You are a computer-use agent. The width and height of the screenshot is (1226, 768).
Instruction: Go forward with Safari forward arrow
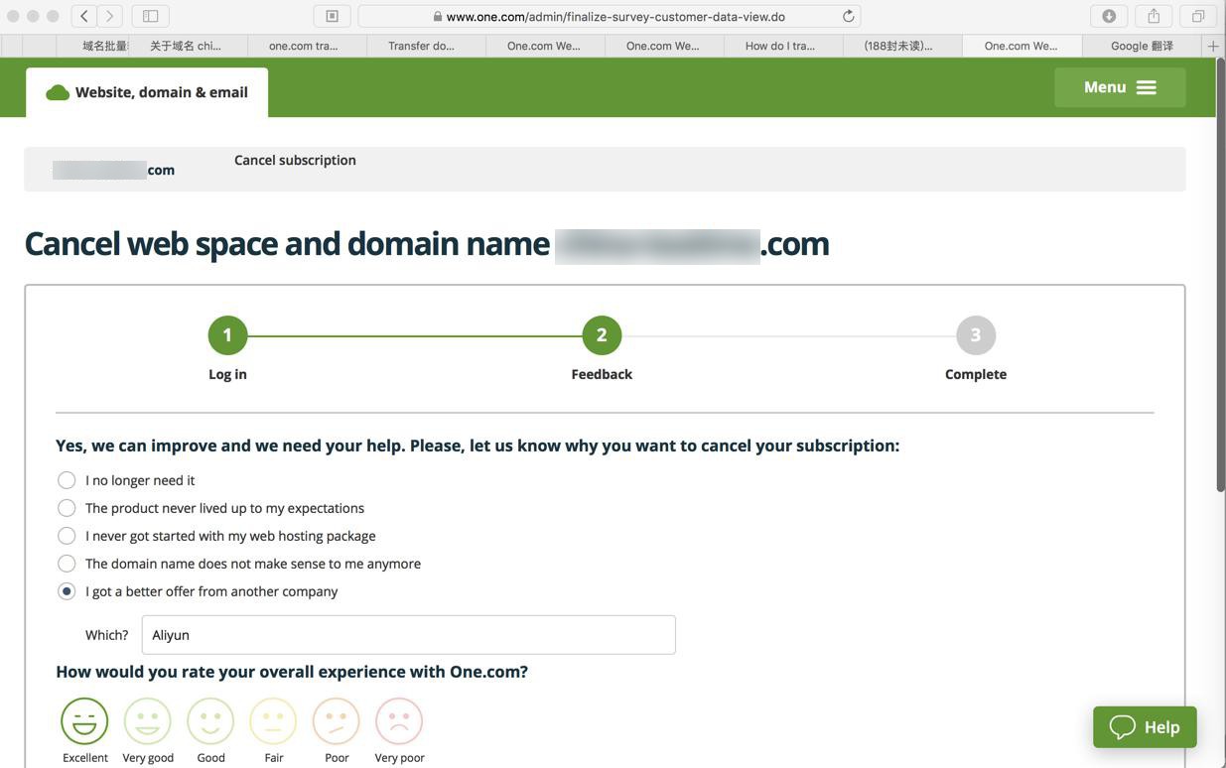tap(110, 16)
